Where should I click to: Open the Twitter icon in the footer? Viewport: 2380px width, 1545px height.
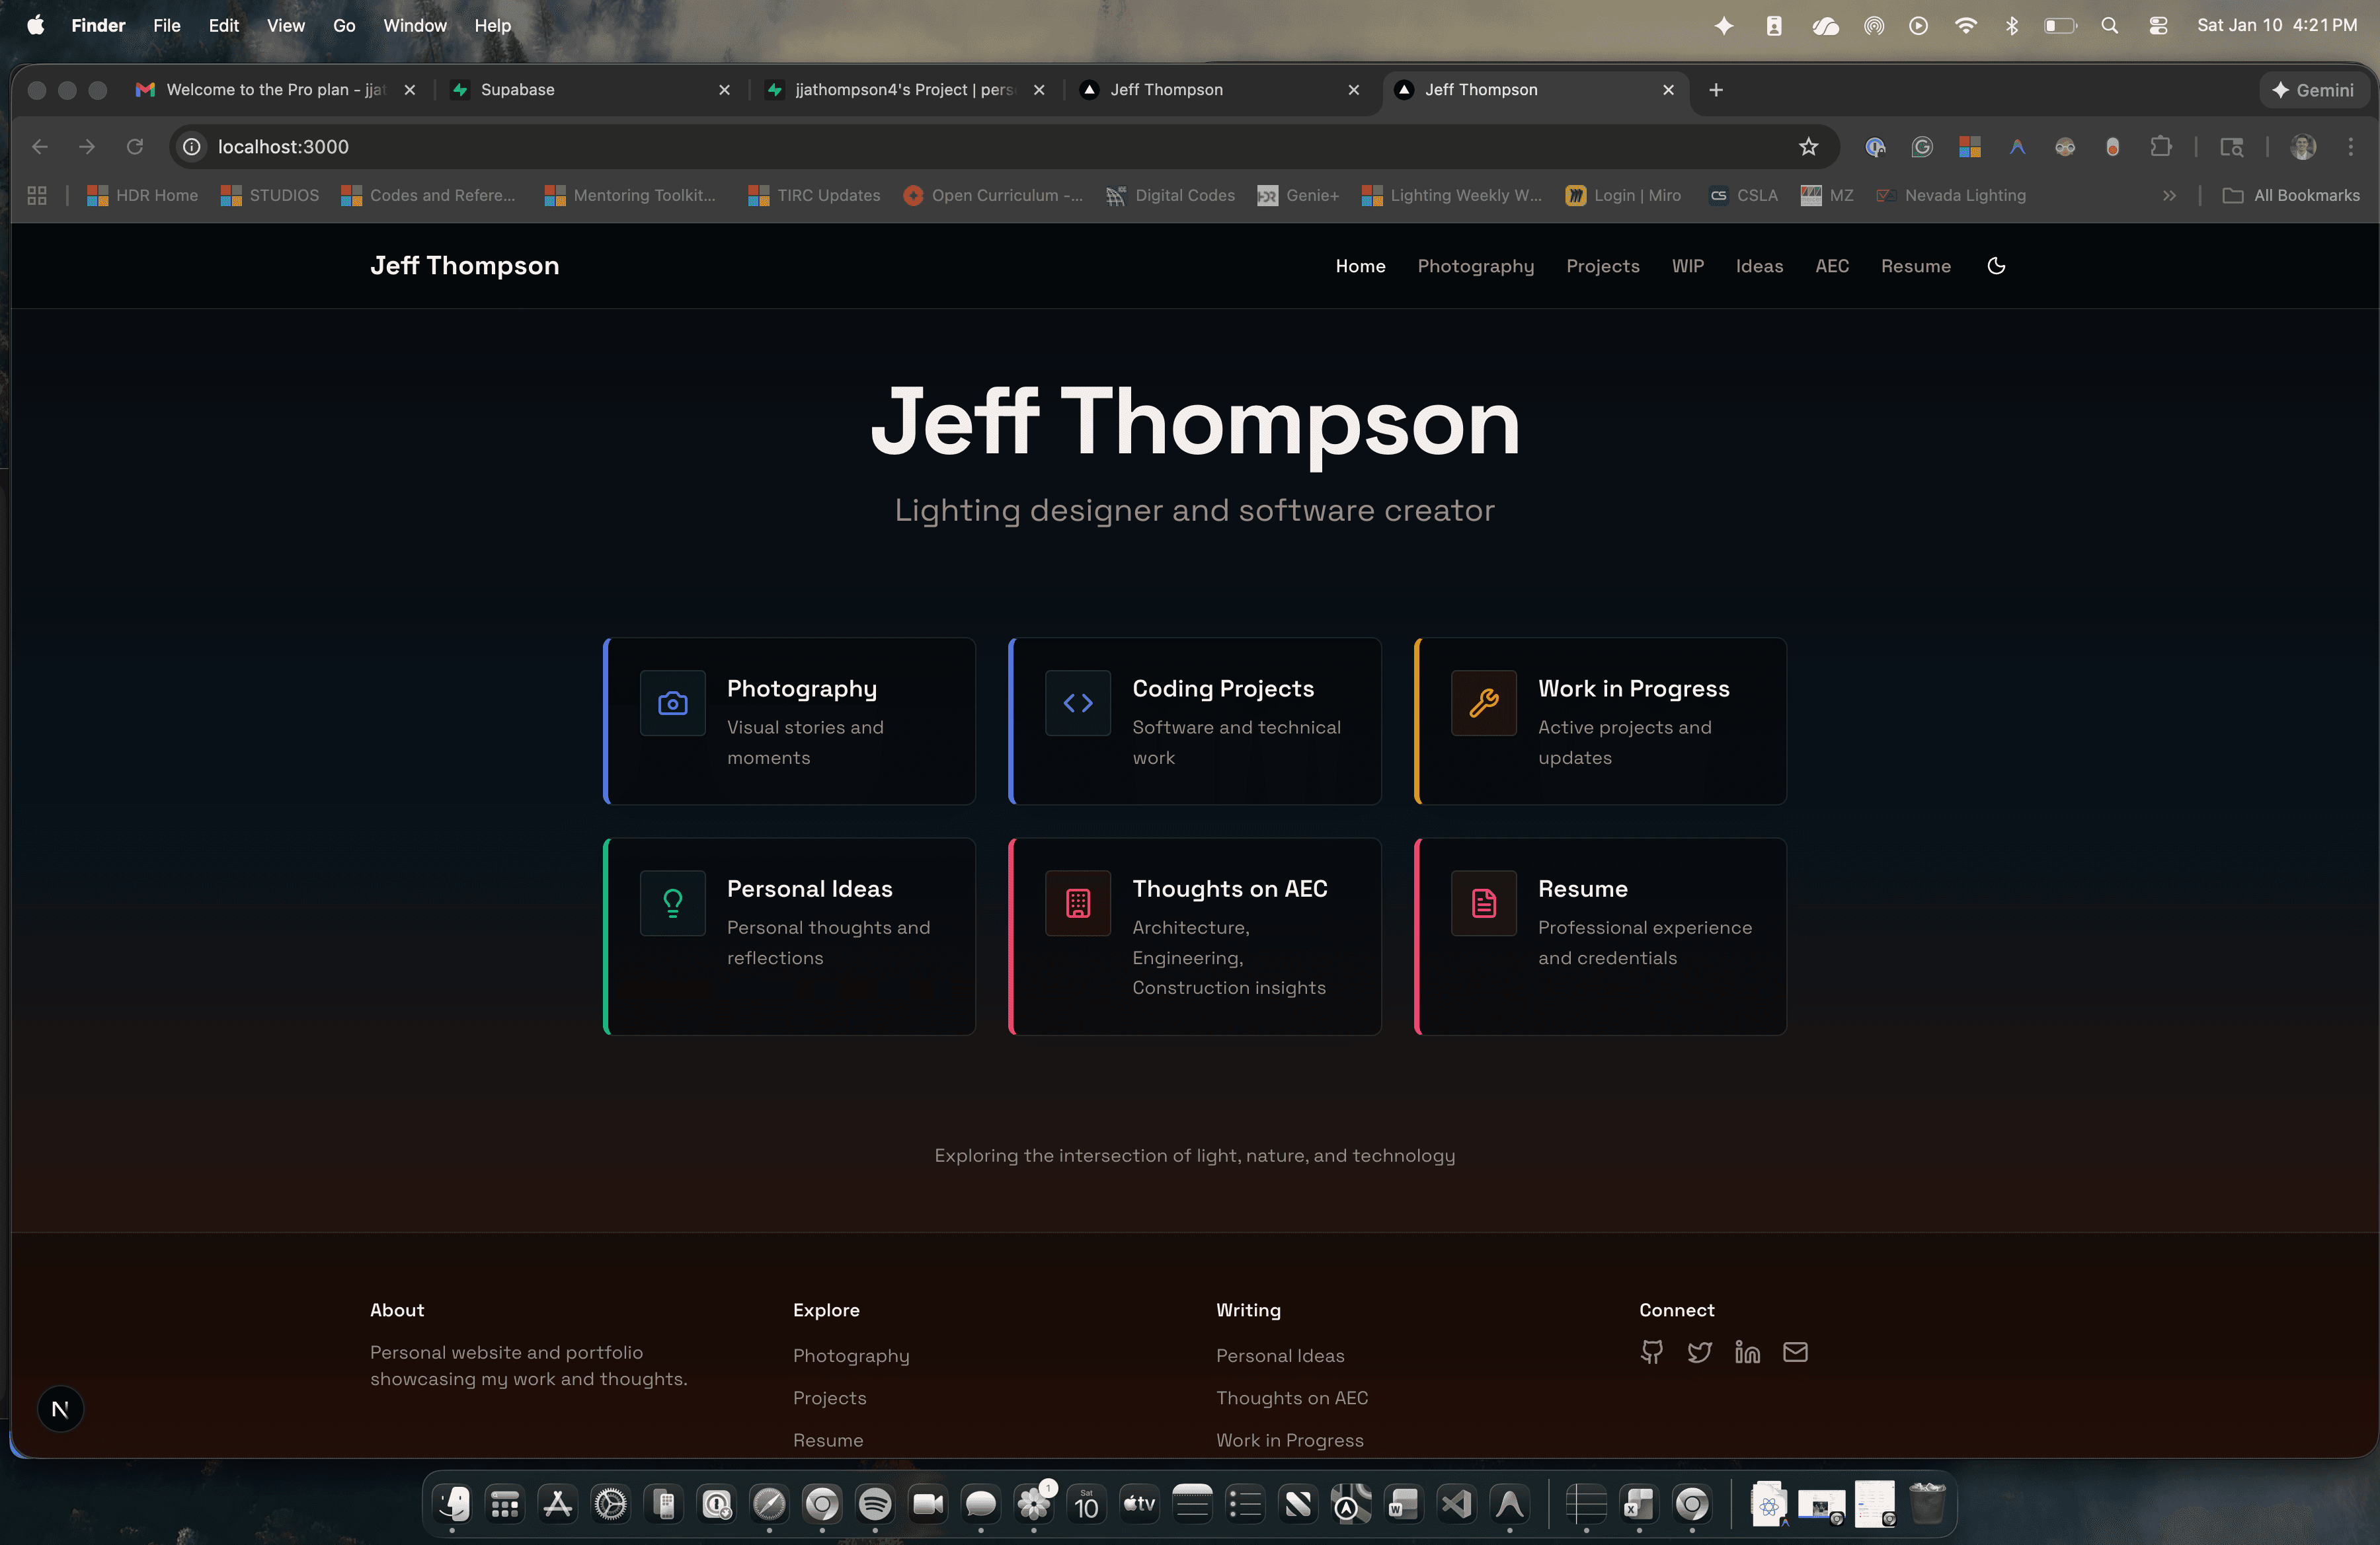1699,1352
